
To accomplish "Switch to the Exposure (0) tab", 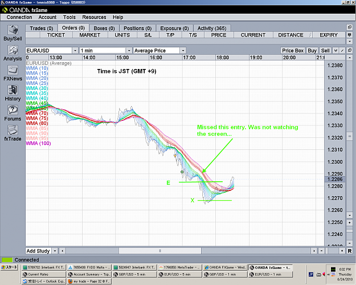I will pos(175,28).
